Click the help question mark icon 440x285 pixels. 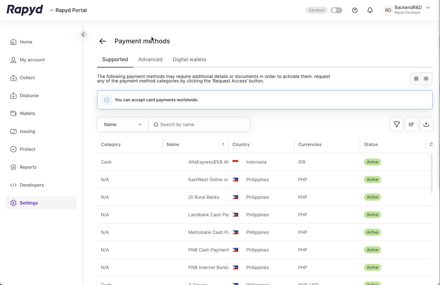click(354, 10)
